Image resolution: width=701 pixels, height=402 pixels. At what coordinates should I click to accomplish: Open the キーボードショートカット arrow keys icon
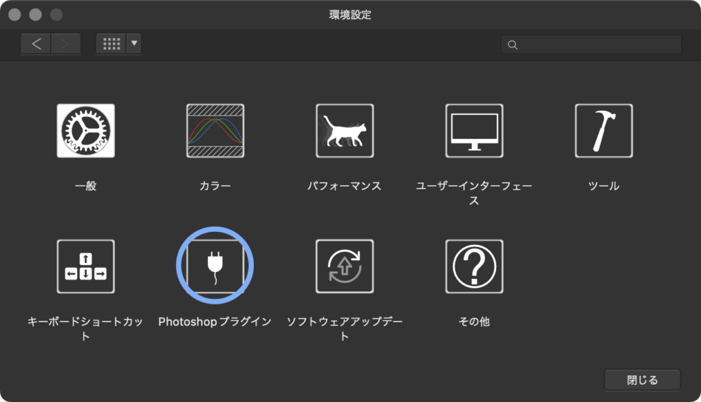point(86,267)
